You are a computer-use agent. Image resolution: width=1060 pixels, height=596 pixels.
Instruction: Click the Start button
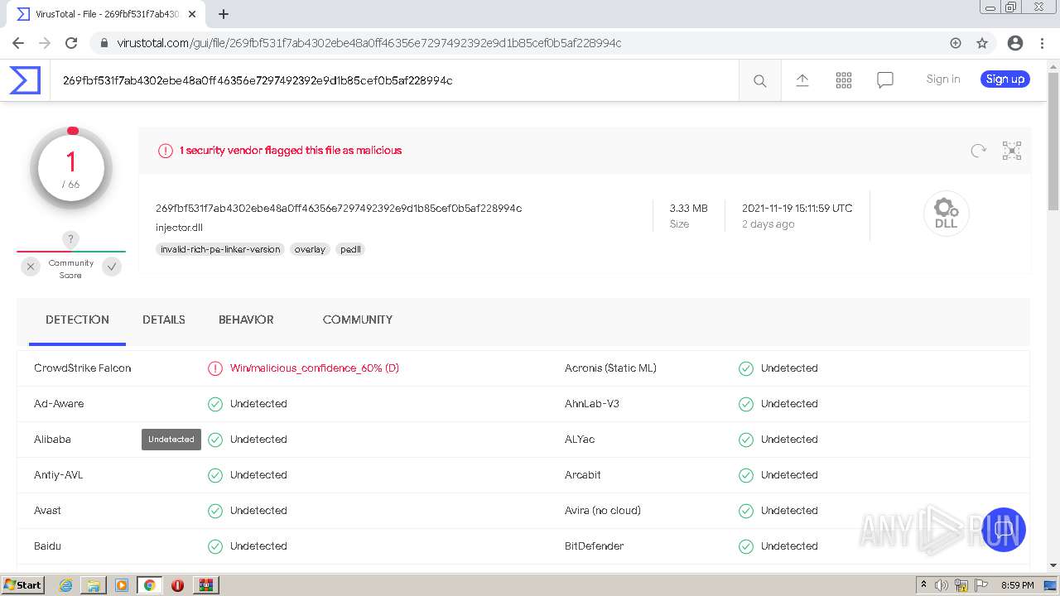coord(22,585)
